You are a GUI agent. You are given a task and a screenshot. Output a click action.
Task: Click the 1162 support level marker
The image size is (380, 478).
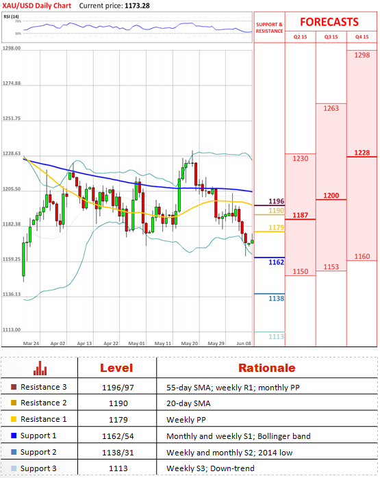click(277, 262)
